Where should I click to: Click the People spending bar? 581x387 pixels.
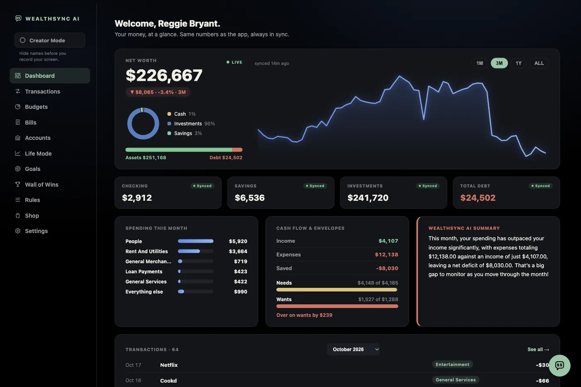[195, 241]
